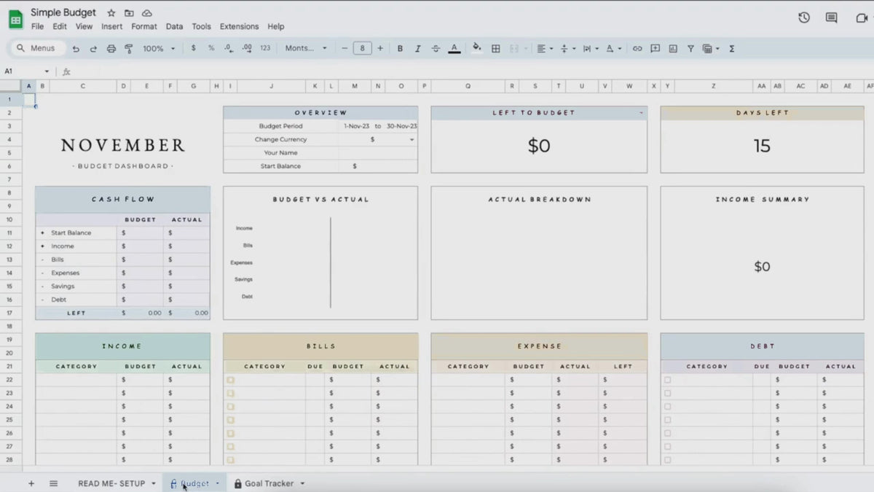The height and width of the screenshot is (492, 874).
Task: Insert a comment from the toolbar
Action: (x=655, y=49)
